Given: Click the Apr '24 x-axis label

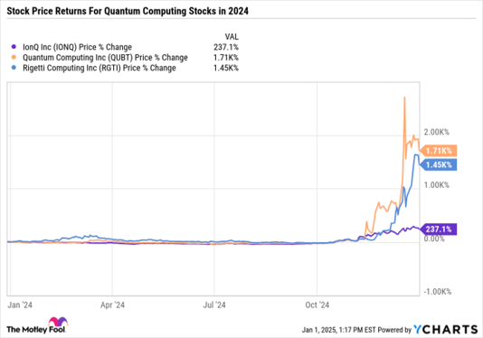Looking at the screenshot, I should (112, 305).
